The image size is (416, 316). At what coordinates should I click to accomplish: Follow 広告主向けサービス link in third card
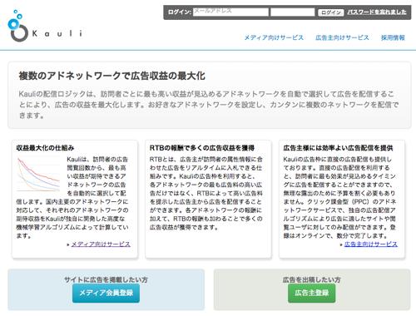pos(371,244)
